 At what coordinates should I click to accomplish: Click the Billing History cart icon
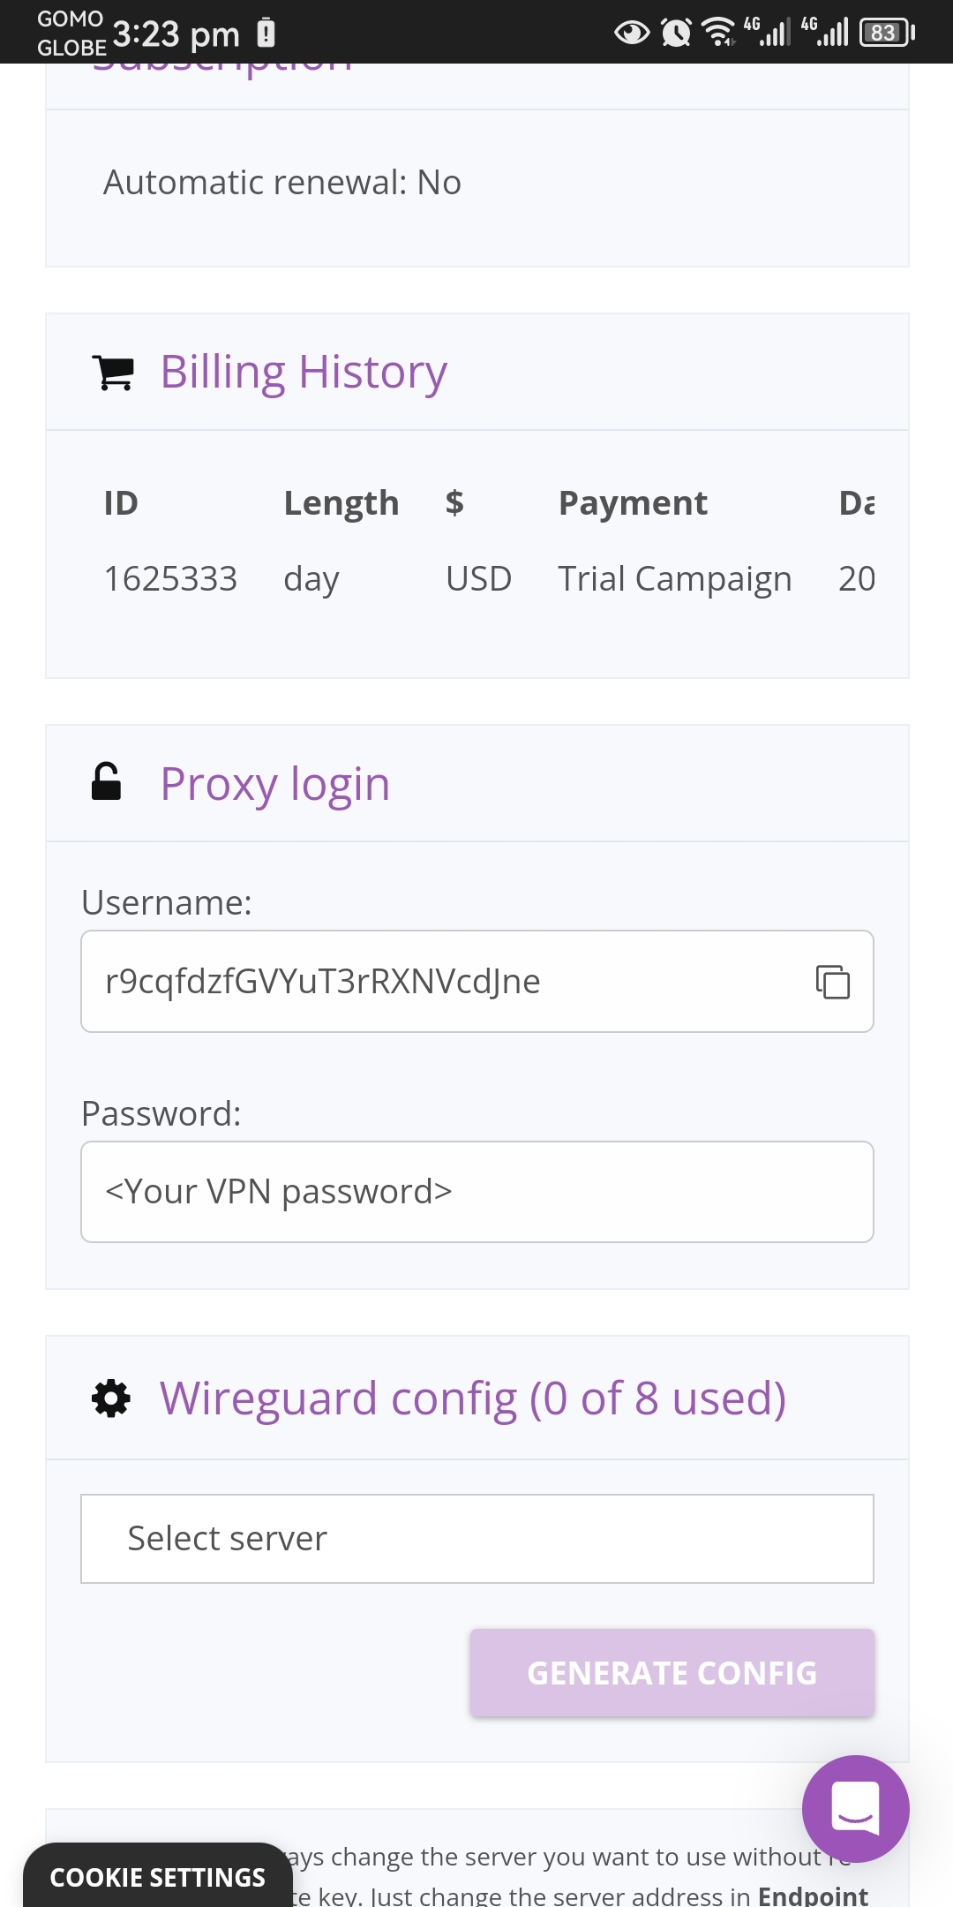pyautogui.click(x=113, y=373)
